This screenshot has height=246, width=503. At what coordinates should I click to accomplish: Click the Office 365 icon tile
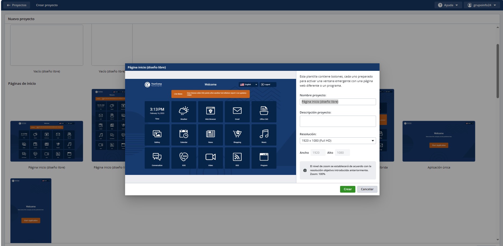(x=264, y=111)
